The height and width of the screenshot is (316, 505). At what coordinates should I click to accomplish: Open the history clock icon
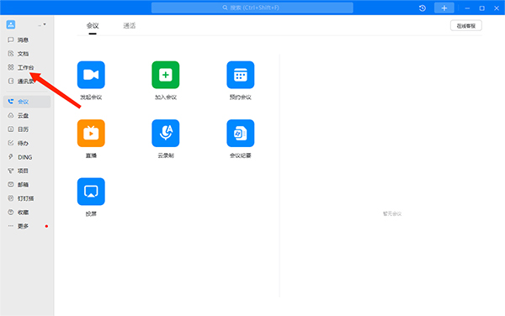point(423,8)
